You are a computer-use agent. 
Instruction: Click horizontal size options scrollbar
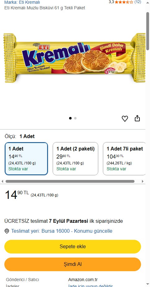click(x=70, y=182)
